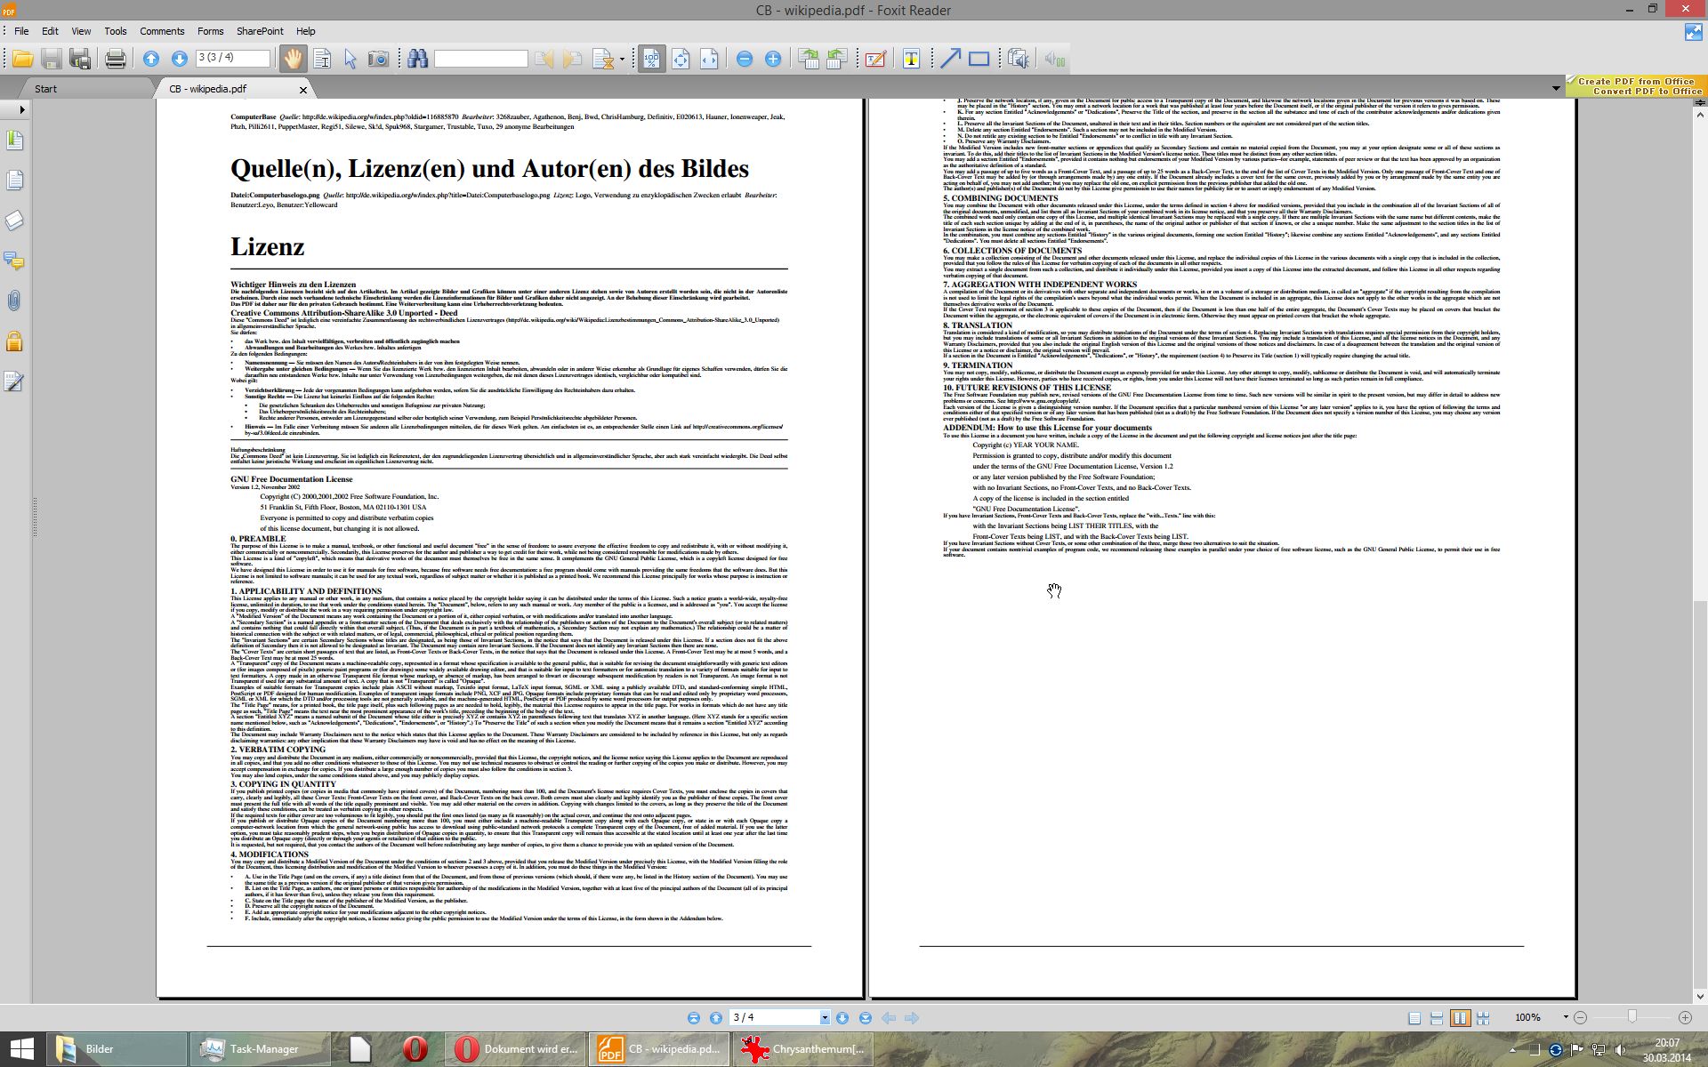Open the Comments menu
Image resolution: width=1708 pixels, height=1067 pixels.
(162, 31)
